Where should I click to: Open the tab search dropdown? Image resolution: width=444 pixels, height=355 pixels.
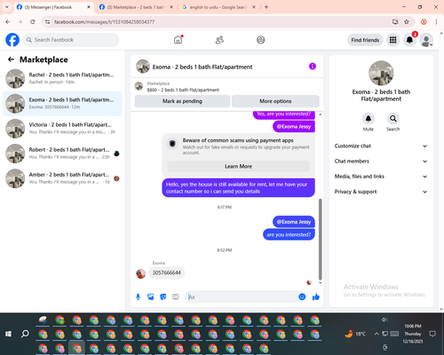point(7,7)
